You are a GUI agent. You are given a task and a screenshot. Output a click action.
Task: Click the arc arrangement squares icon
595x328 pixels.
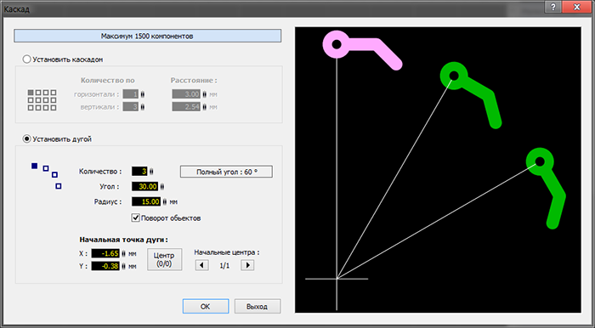[46, 176]
